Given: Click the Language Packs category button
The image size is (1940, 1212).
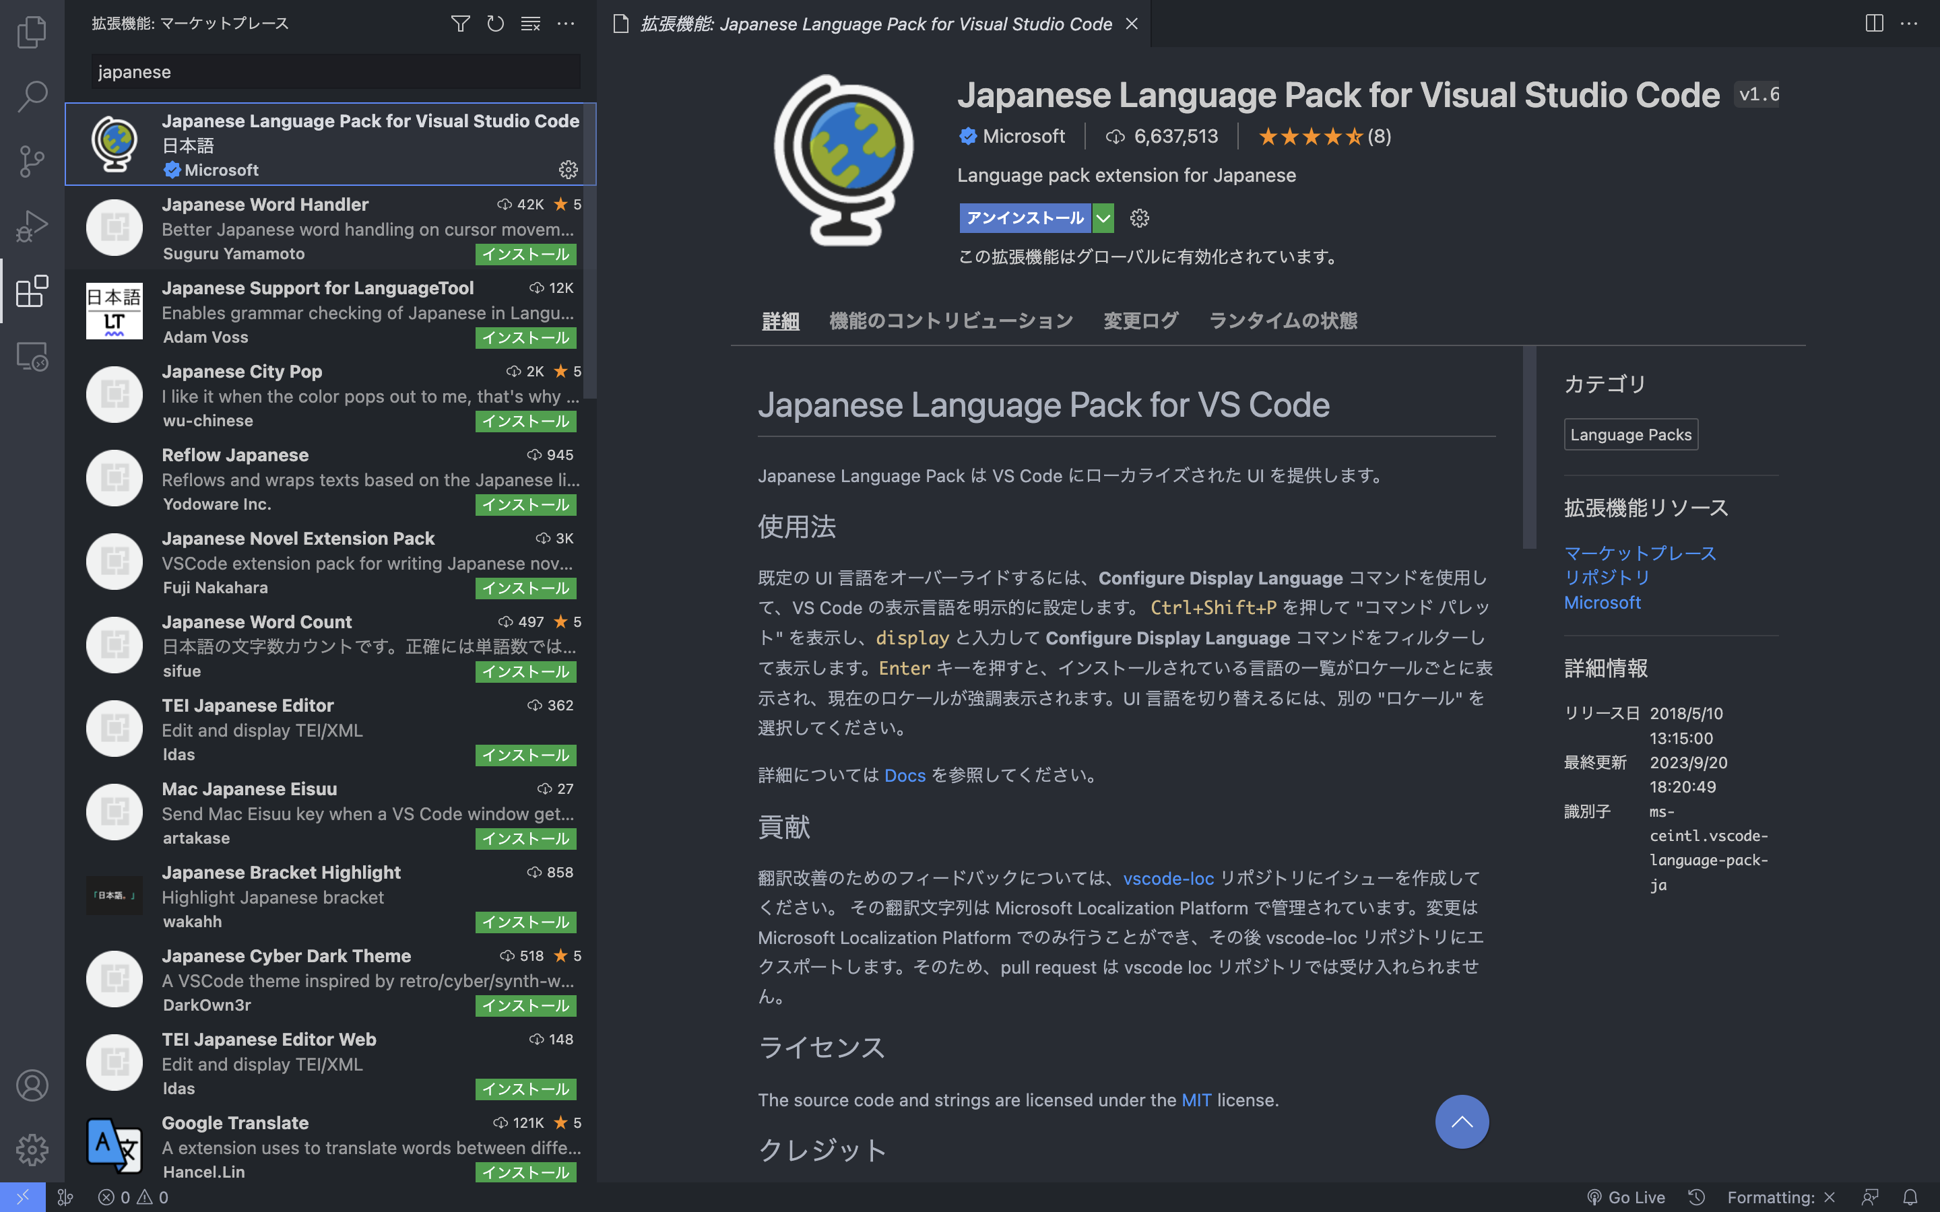Looking at the screenshot, I should (x=1631, y=434).
